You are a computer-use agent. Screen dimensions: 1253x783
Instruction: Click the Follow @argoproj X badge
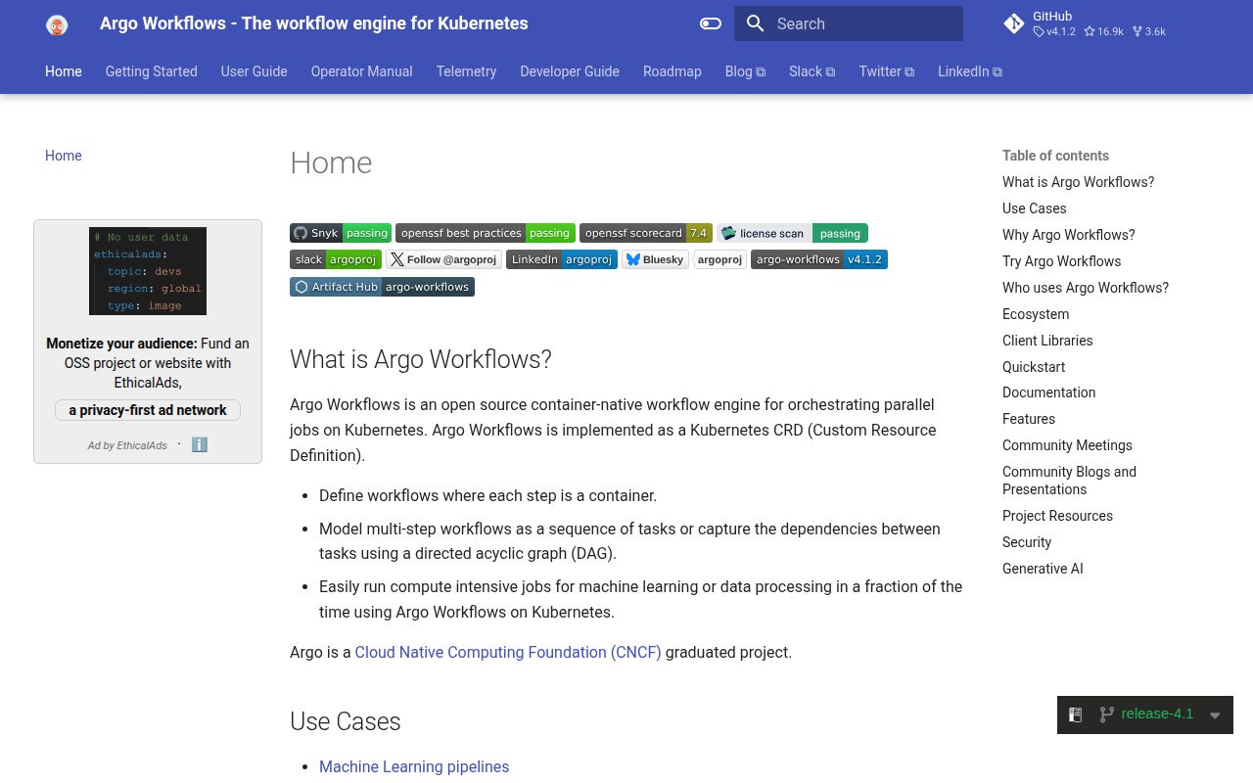[443, 259]
